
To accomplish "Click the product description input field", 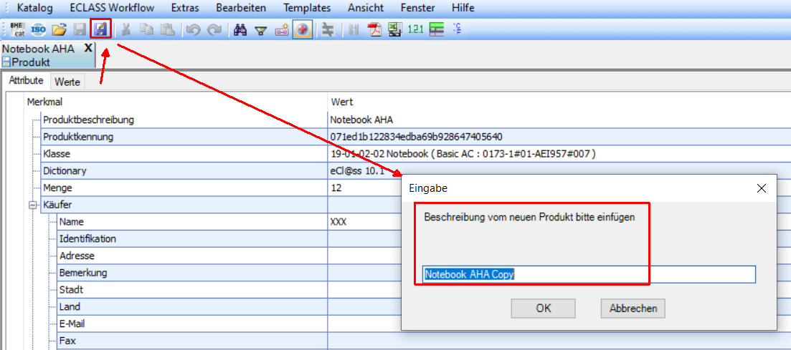I will point(588,274).
